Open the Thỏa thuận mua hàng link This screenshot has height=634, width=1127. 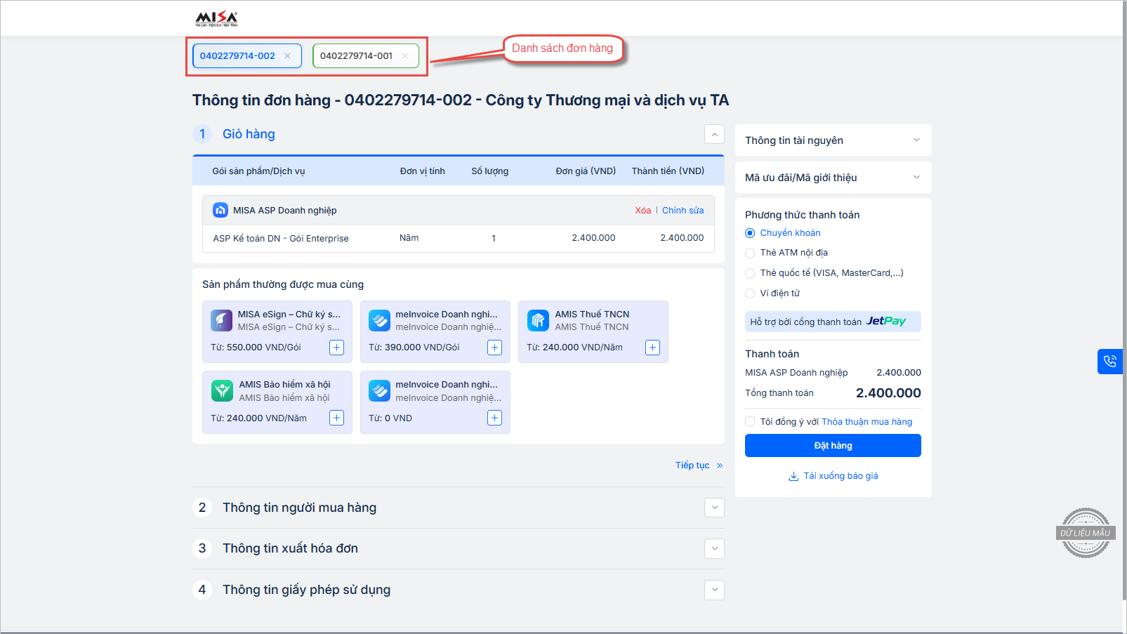click(867, 422)
